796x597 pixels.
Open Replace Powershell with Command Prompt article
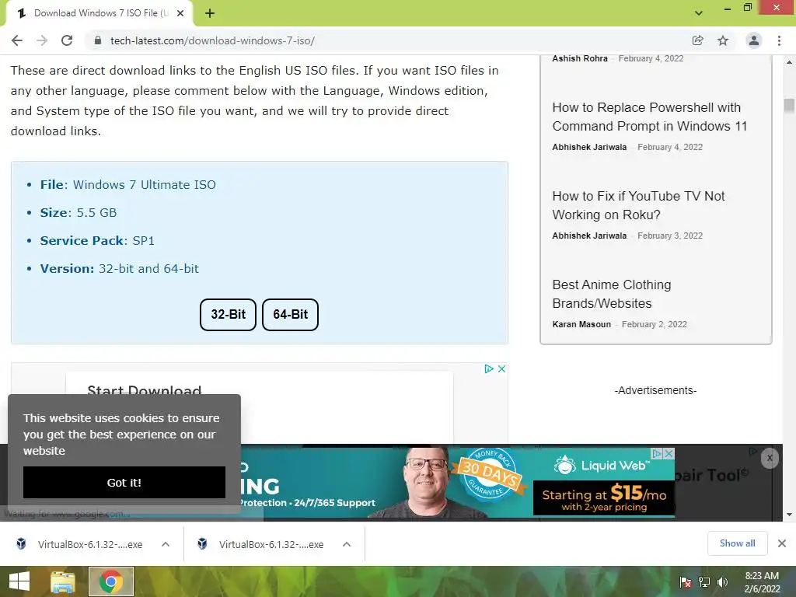tap(650, 117)
